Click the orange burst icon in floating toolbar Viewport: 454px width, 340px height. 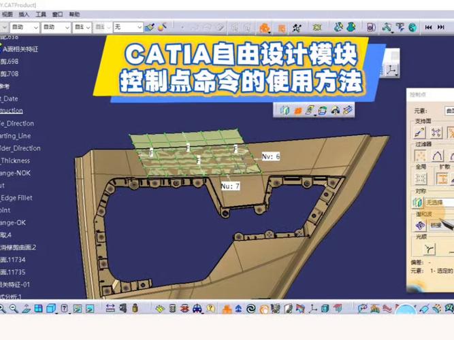coord(297,111)
